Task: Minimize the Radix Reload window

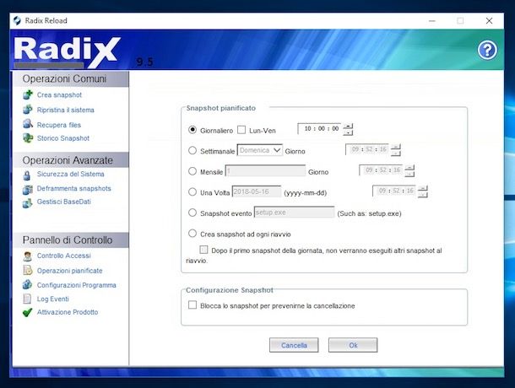Action: point(432,21)
